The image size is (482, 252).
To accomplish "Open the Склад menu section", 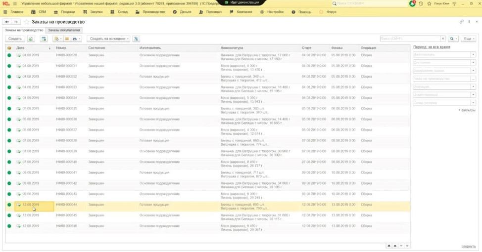I will [119, 12].
